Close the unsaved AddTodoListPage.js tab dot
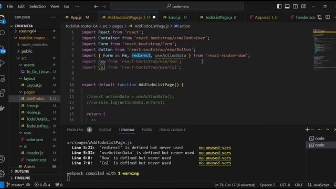Viewport: 336px width, 189px height. click(154, 17)
